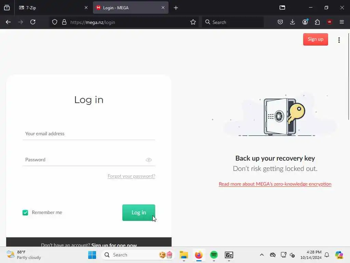Expand the system tray hidden icons chevron
The width and height of the screenshot is (350, 263).
pyautogui.click(x=262, y=255)
